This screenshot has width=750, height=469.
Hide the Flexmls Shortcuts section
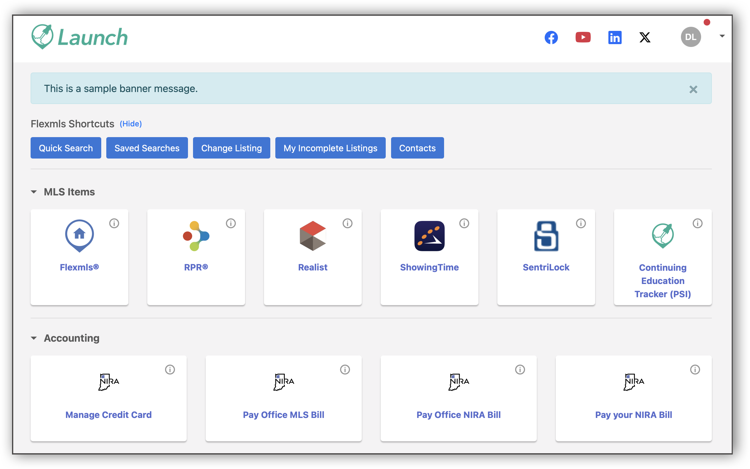(131, 124)
